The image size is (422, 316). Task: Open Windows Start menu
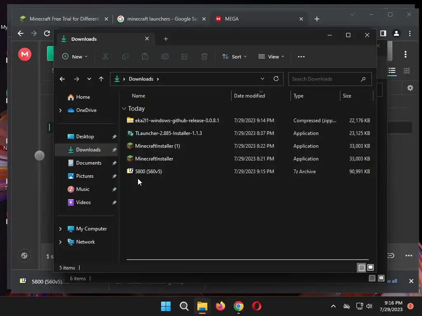click(x=166, y=306)
